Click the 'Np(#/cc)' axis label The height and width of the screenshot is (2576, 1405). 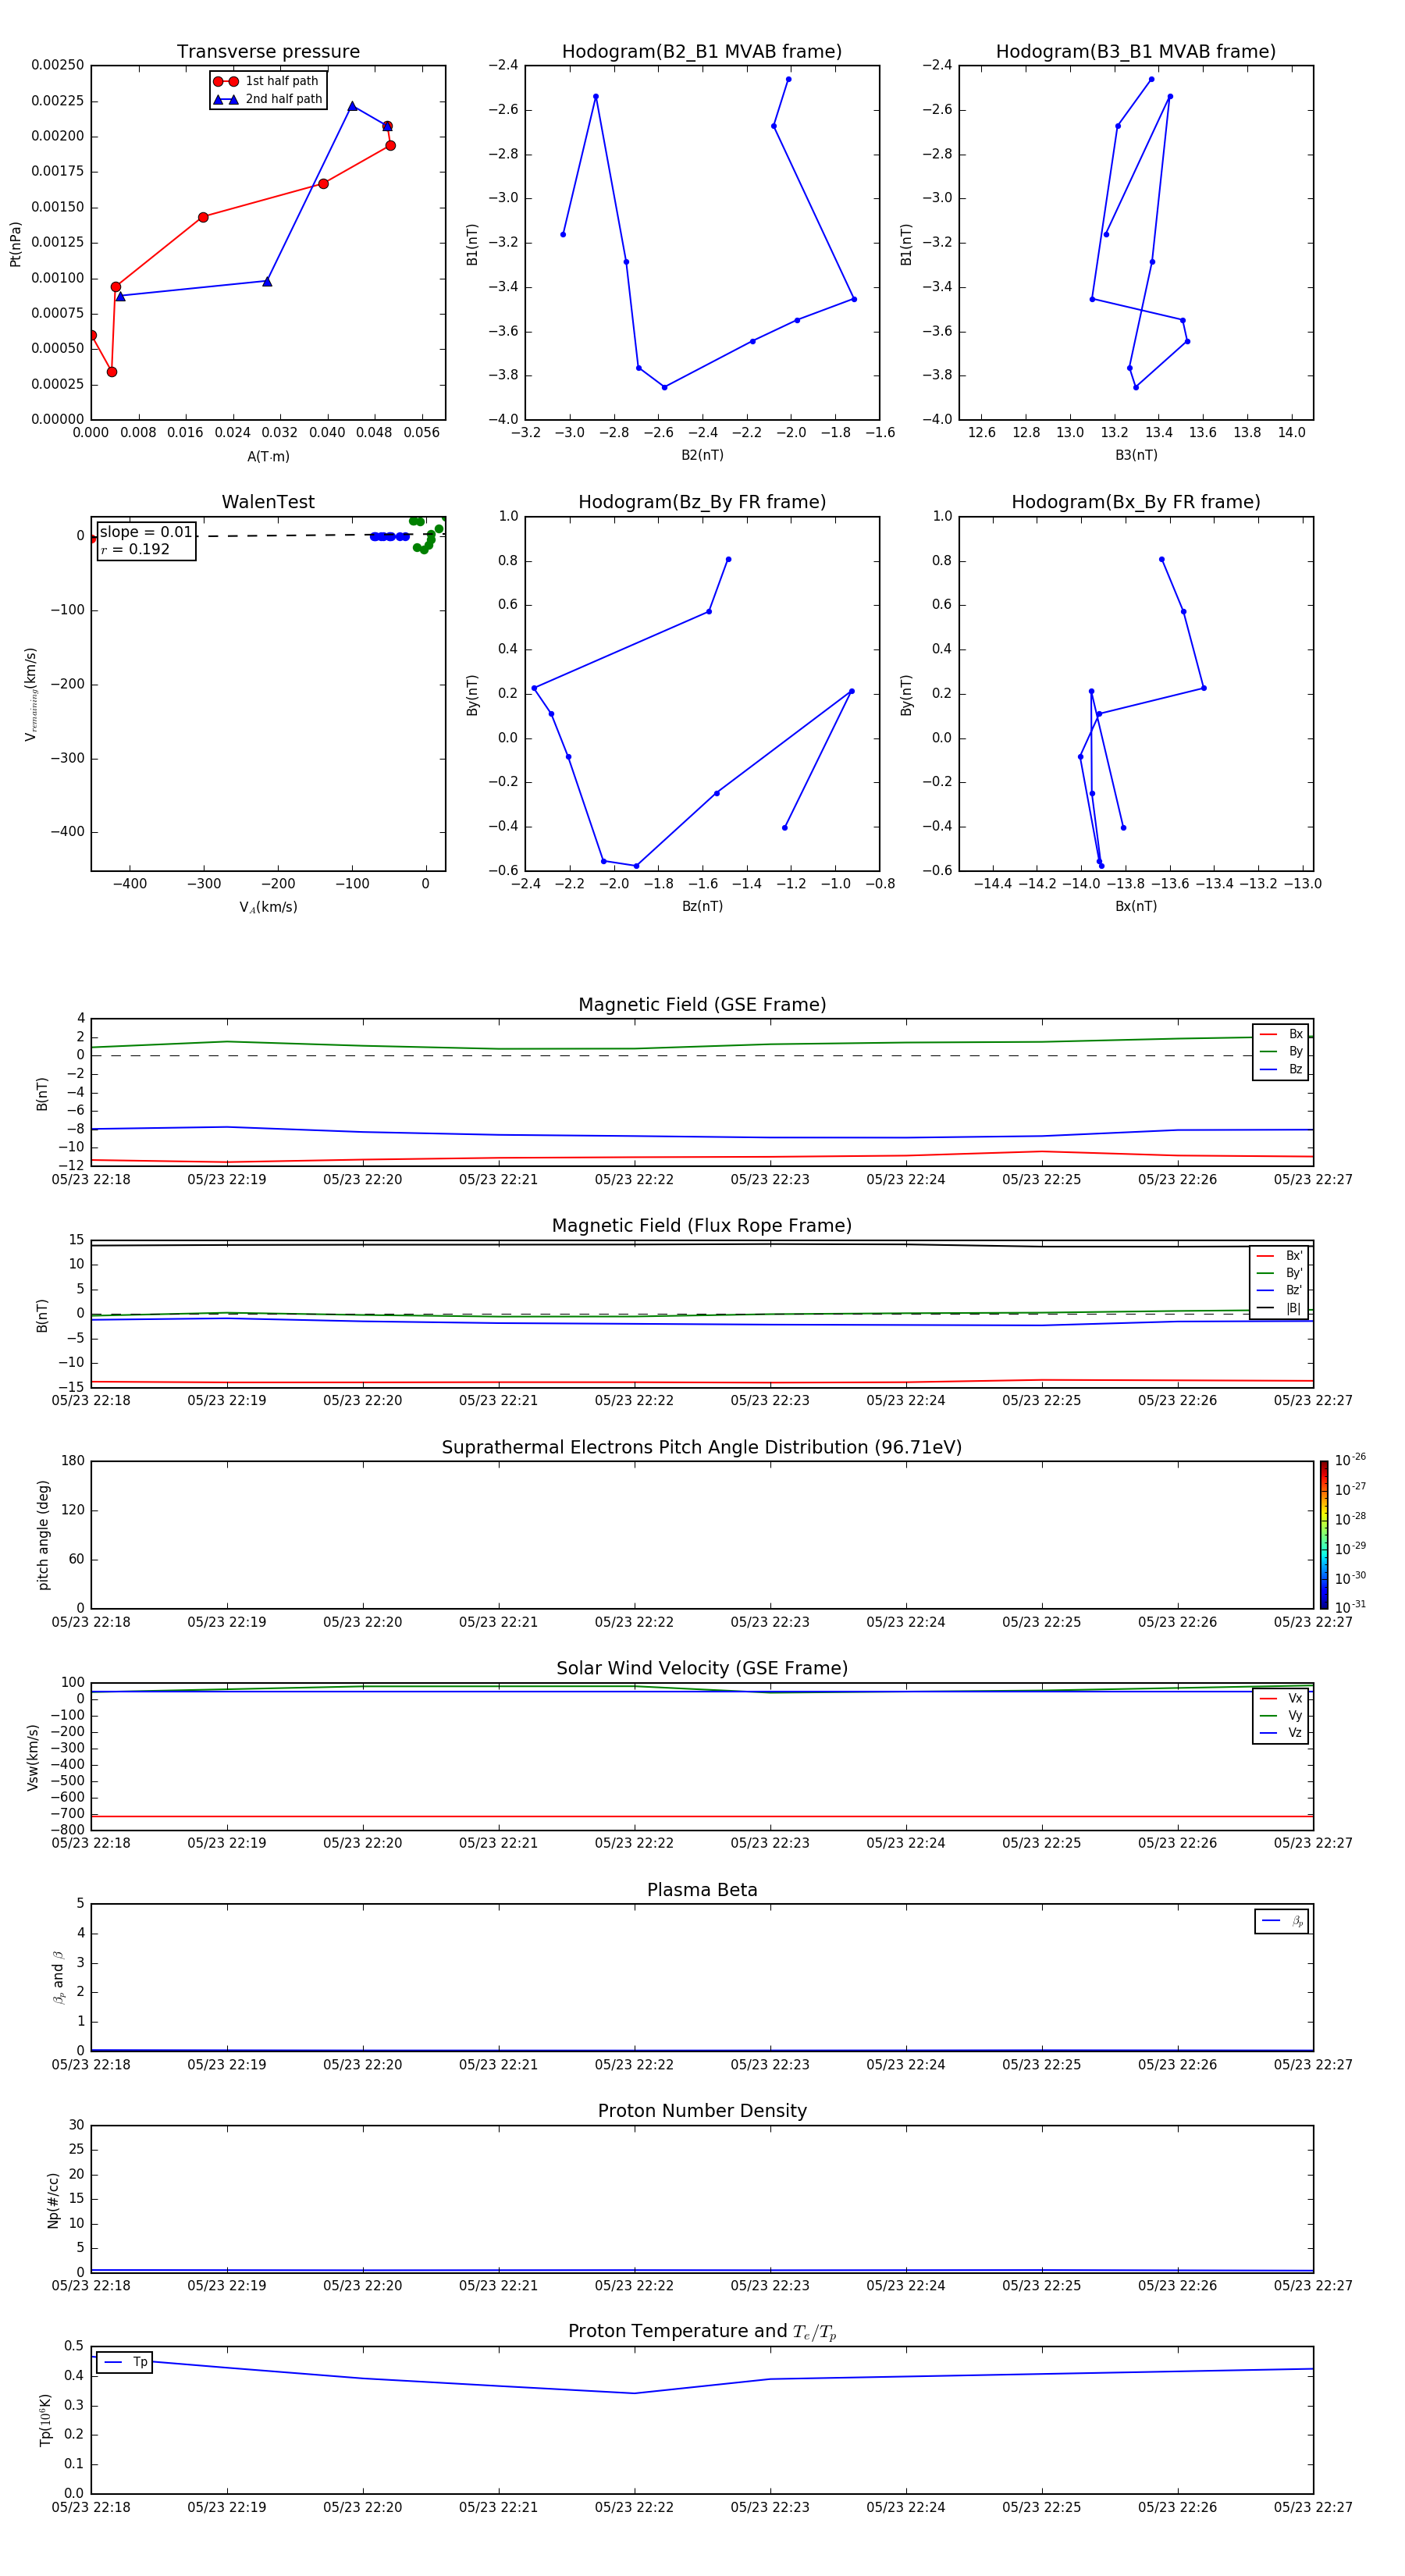[x=53, y=2200]
